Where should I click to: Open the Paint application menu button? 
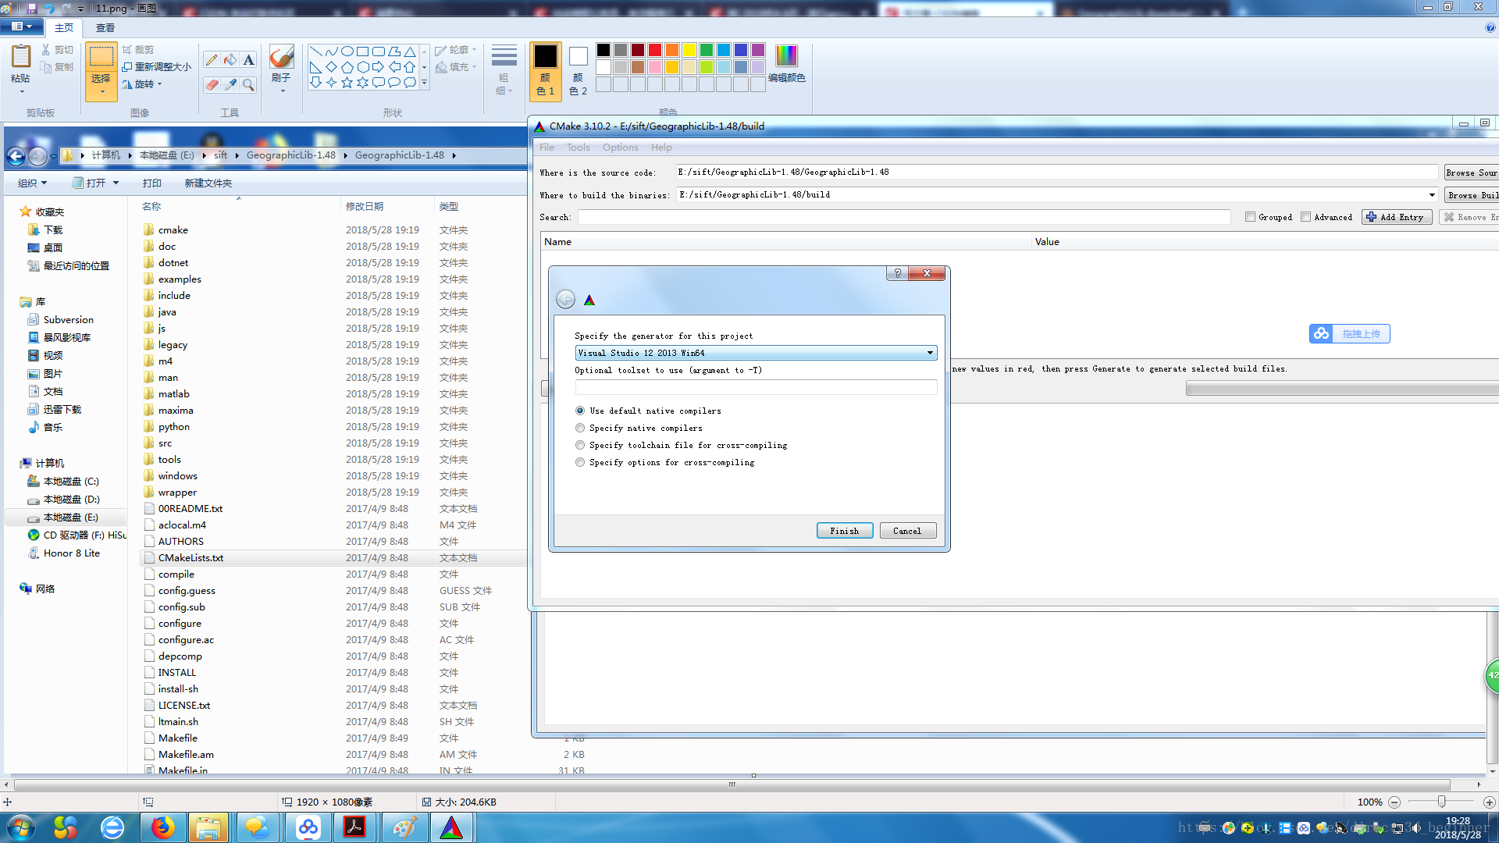click(21, 27)
